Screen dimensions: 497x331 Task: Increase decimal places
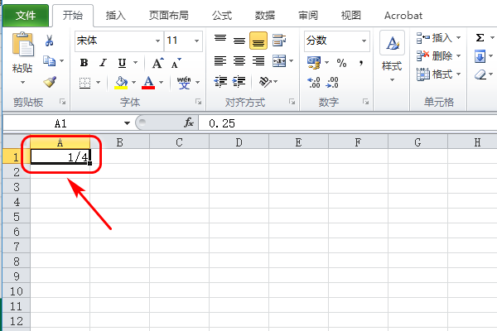314,83
